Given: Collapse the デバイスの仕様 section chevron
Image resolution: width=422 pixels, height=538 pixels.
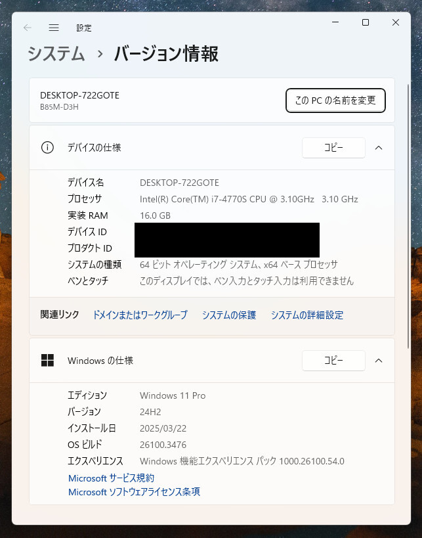Looking at the screenshot, I should (379, 148).
